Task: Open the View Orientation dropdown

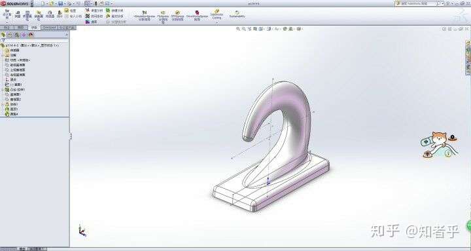Action: (x=261, y=29)
